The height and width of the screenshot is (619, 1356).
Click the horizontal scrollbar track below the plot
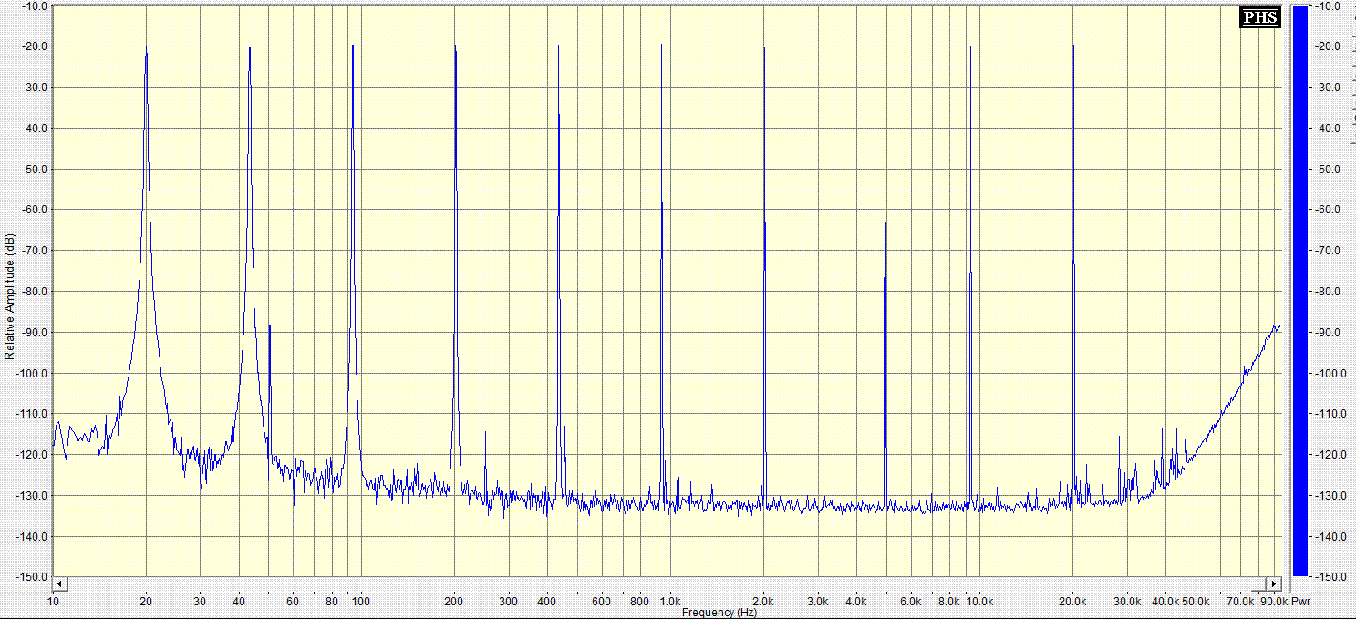[667, 583]
